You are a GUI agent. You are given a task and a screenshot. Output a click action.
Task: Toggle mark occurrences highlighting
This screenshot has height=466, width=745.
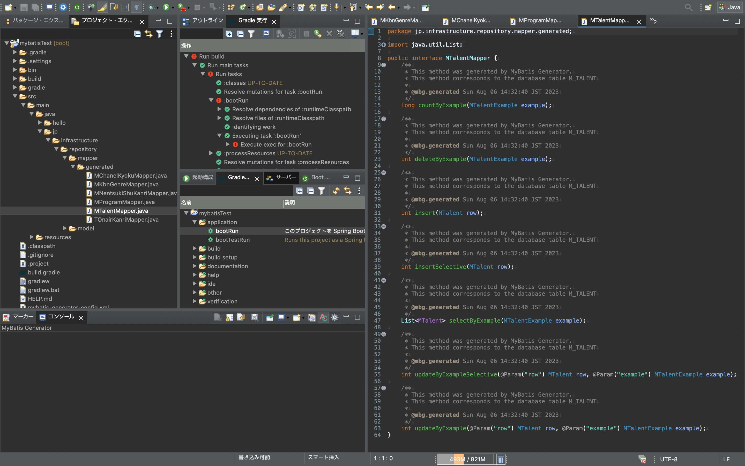click(102, 7)
